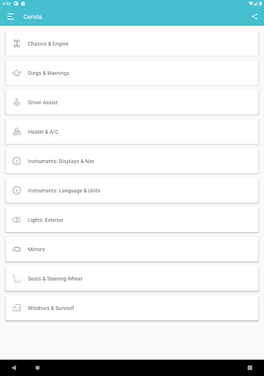The image size is (264, 376).
Task: Click the Seats & Steering Wheel seat icon
Action: click(x=17, y=278)
